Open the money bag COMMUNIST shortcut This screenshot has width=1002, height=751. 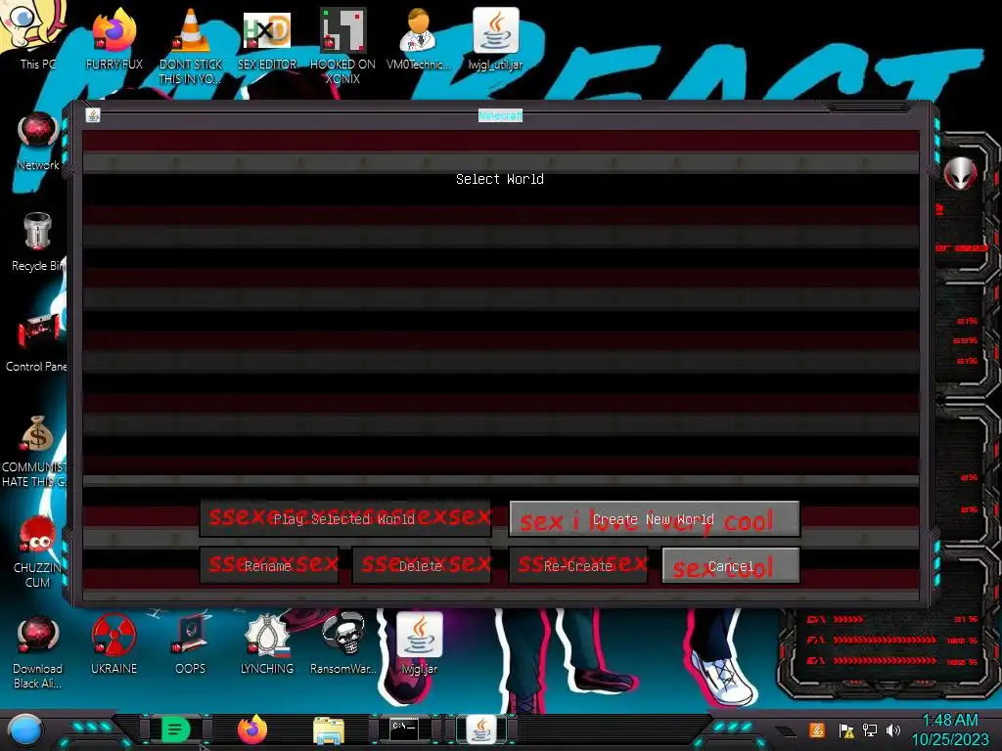tap(36, 451)
